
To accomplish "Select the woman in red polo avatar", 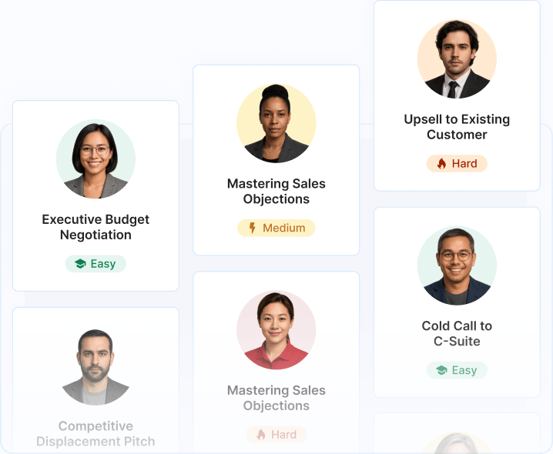I will tap(276, 330).
